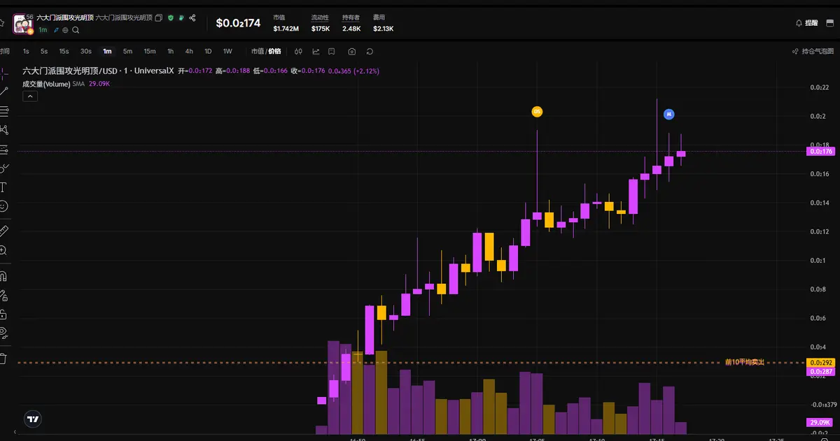This screenshot has width=840, height=441.
Task: Click the 流动性 liquidity stat
Action: click(320, 23)
